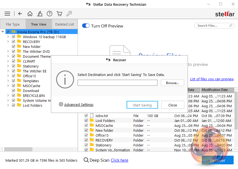The image size is (238, 169).
Task: Click the Advanced Settings gear icon
Action: click(x=61, y=105)
